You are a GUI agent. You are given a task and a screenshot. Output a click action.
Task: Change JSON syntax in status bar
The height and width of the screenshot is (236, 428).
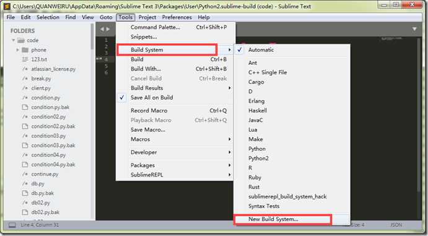pyautogui.click(x=396, y=225)
